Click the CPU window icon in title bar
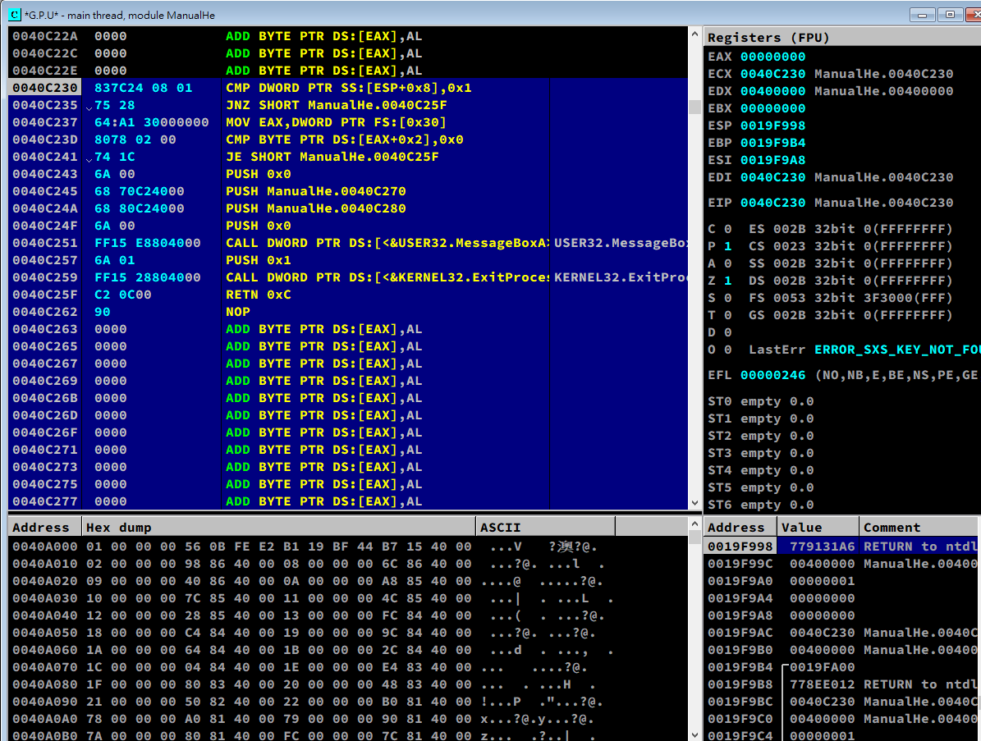 (15, 14)
